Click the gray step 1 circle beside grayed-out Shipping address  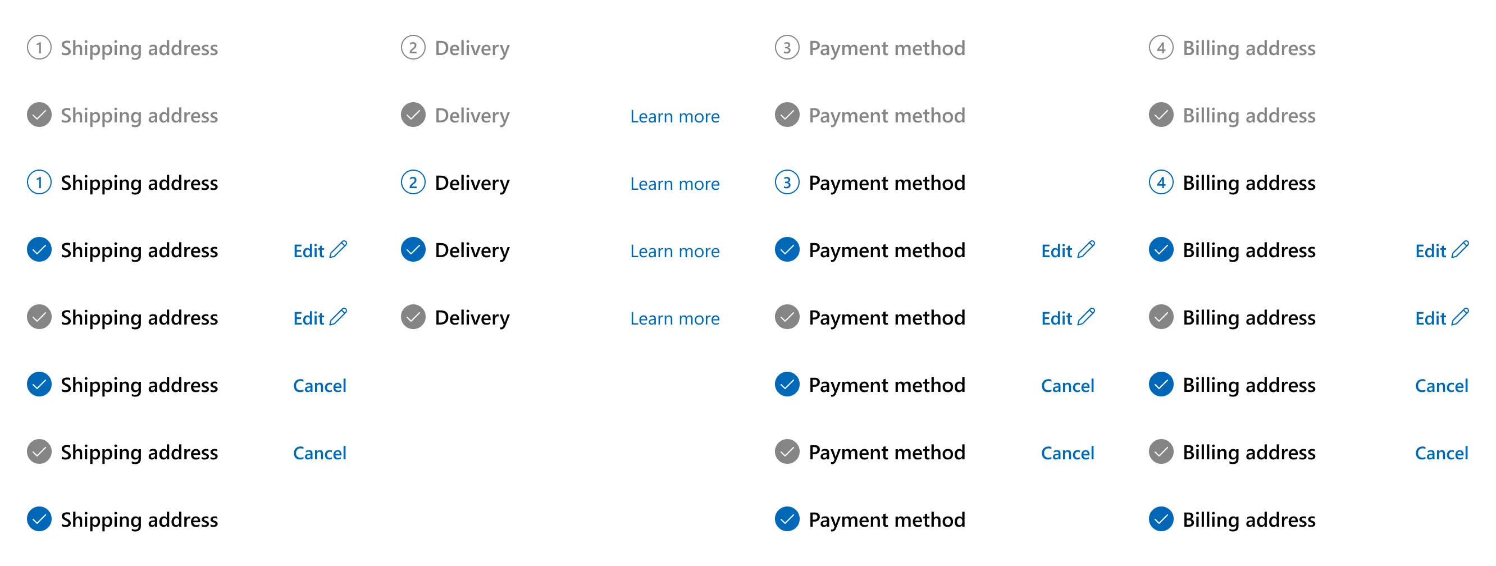coord(39,48)
